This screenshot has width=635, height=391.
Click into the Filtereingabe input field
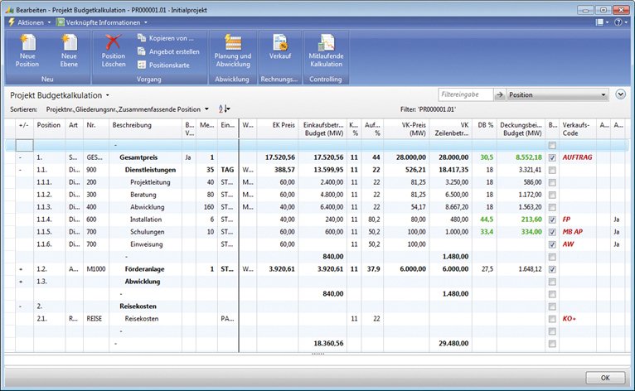[x=466, y=94]
